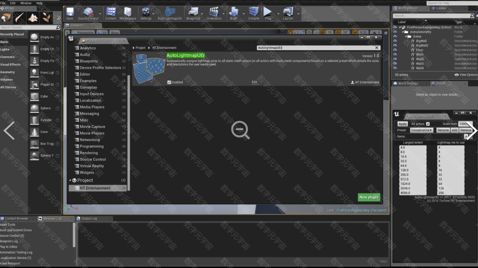478x268 pixels.
Task: Open the Edit menu
Action: (13, 3)
